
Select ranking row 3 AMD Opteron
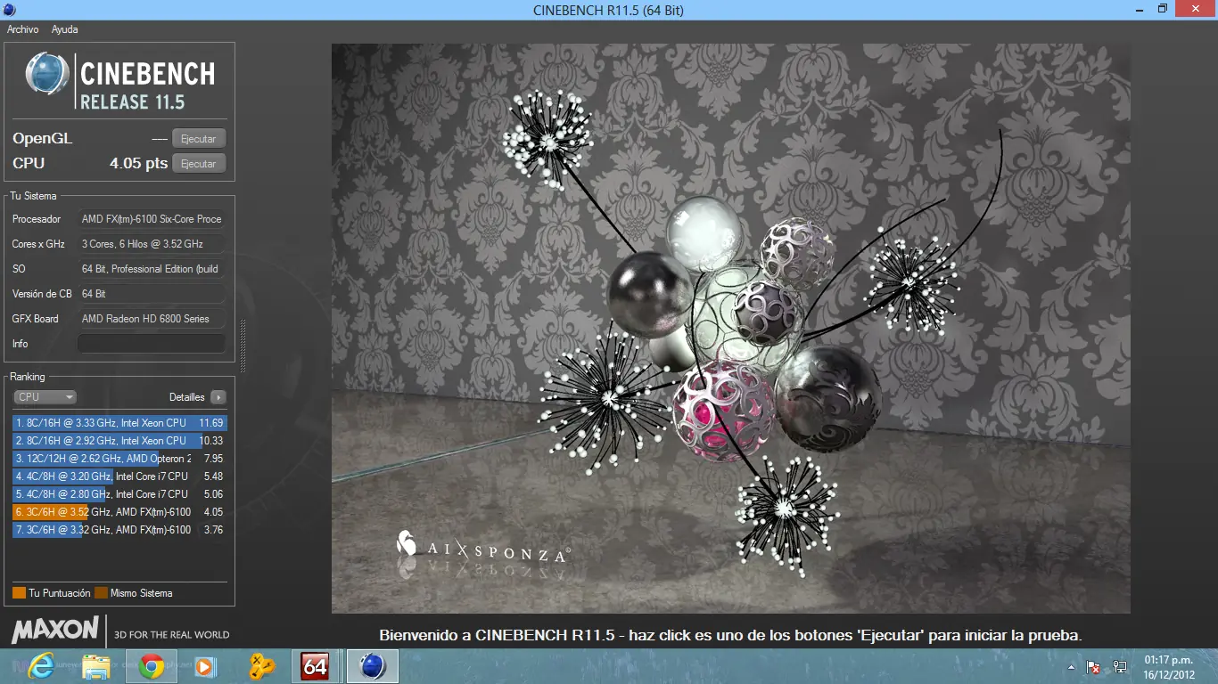[x=119, y=459]
